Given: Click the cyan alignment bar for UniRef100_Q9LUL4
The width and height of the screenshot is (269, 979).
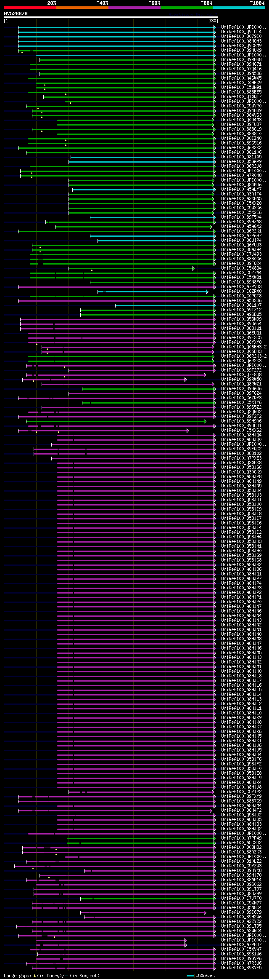Looking at the screenshot, I should pyautogui.click(x=117, y=32).
